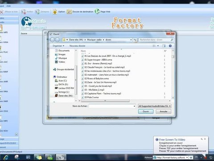The height and width of the screenshot is (161, 214).
Task: Click the Musique- radio breadcrumb segment
Action: click(x=94, y=40)
